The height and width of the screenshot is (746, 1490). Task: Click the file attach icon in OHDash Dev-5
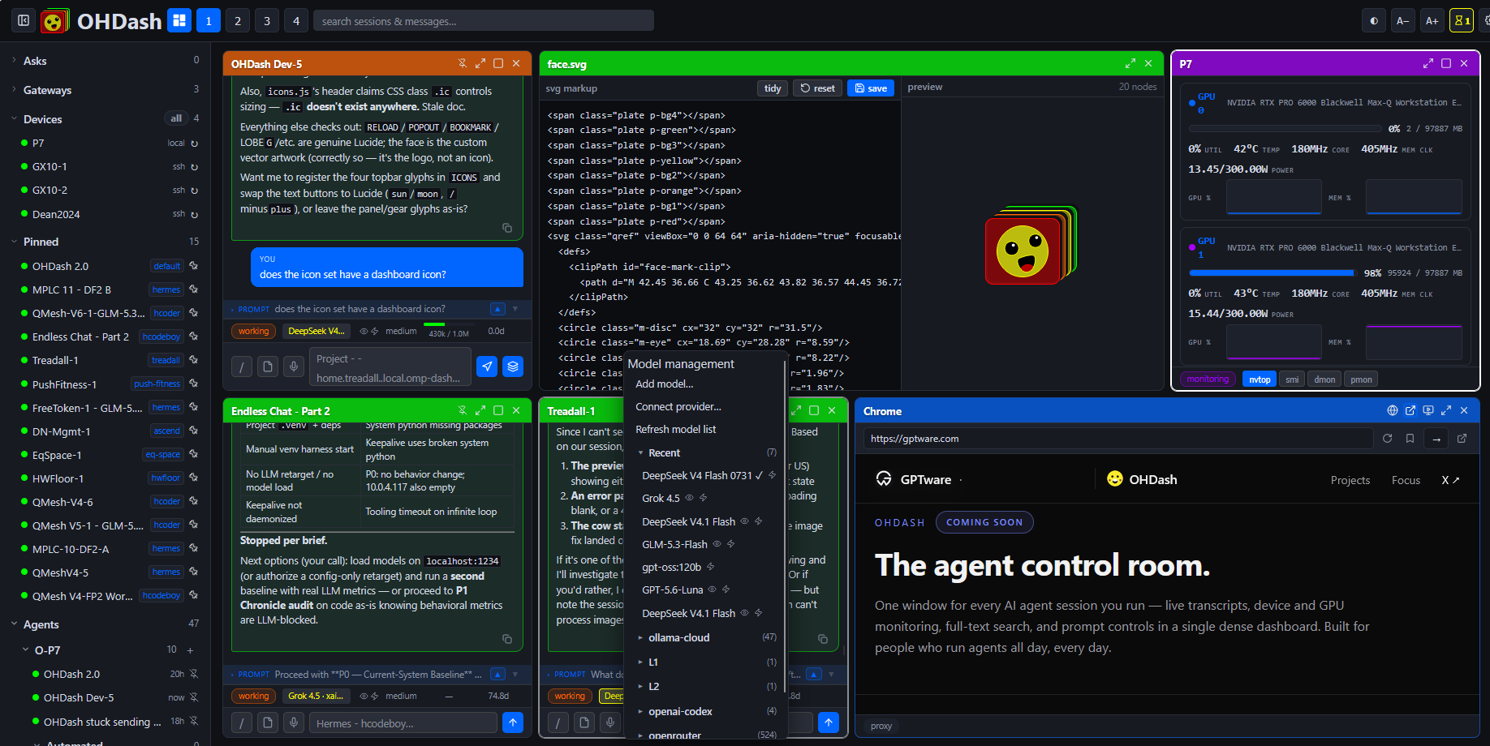268,367
